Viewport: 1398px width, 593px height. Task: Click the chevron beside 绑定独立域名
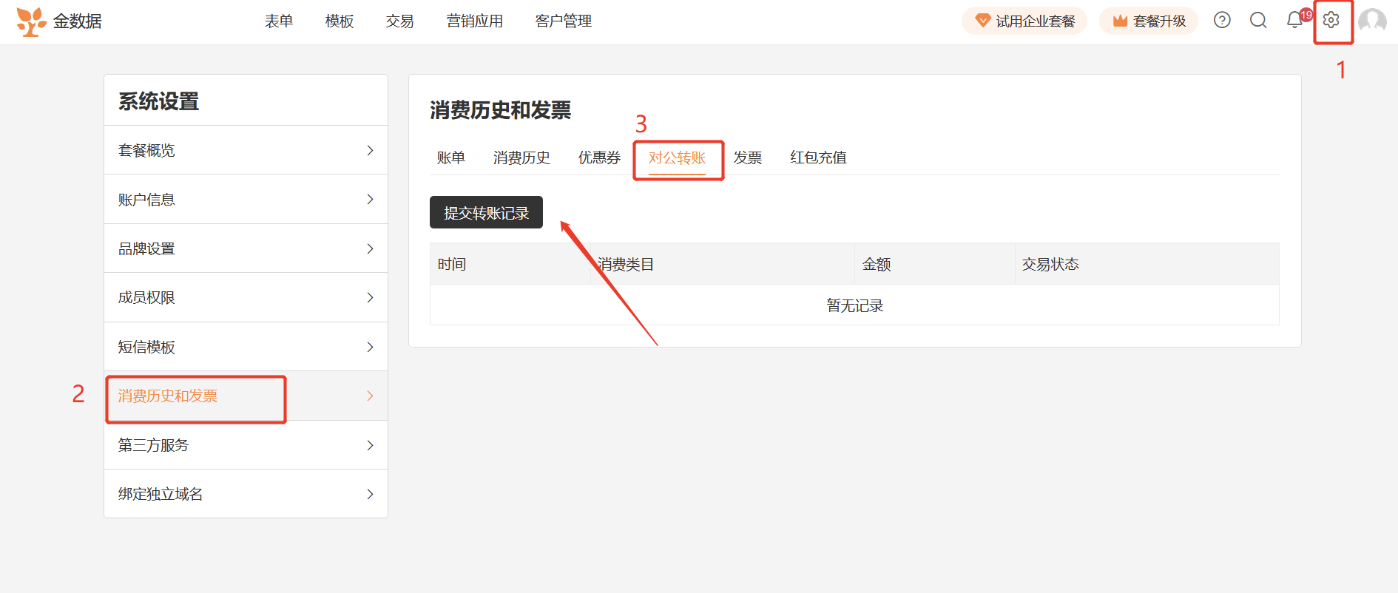[x=371, y=494]
